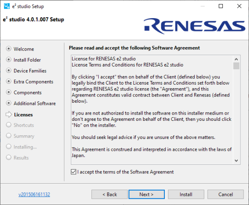Click the Install button

pos(186,194)
